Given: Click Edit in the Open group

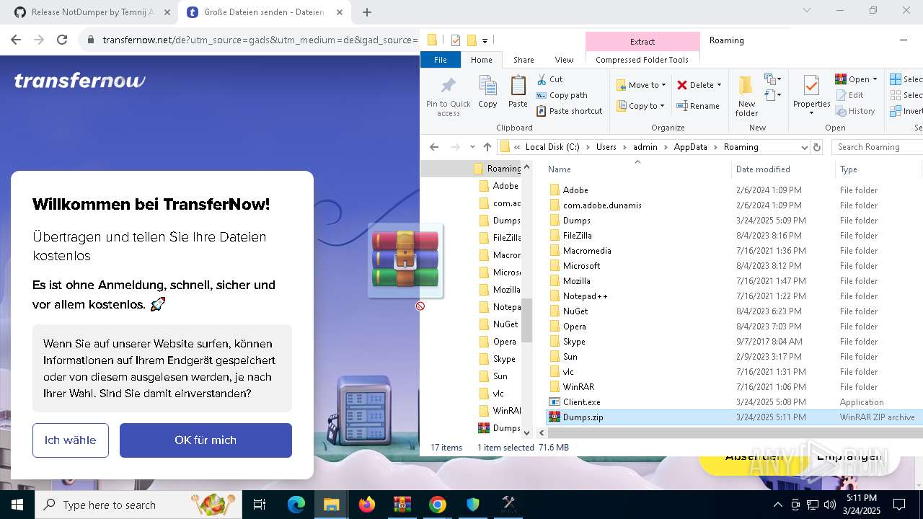Looking at the screenshot, I should point(849,95).
